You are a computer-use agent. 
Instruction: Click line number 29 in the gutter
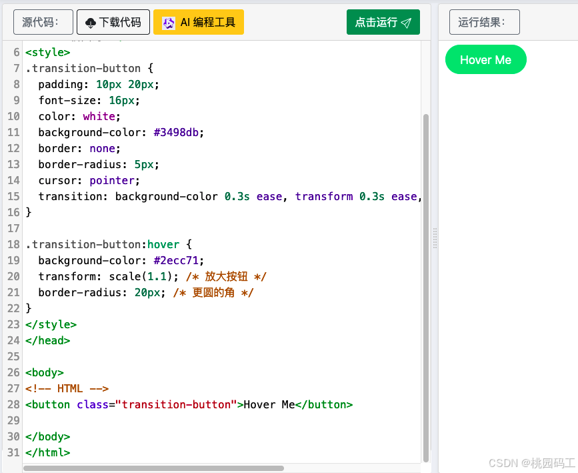point(13,420)
